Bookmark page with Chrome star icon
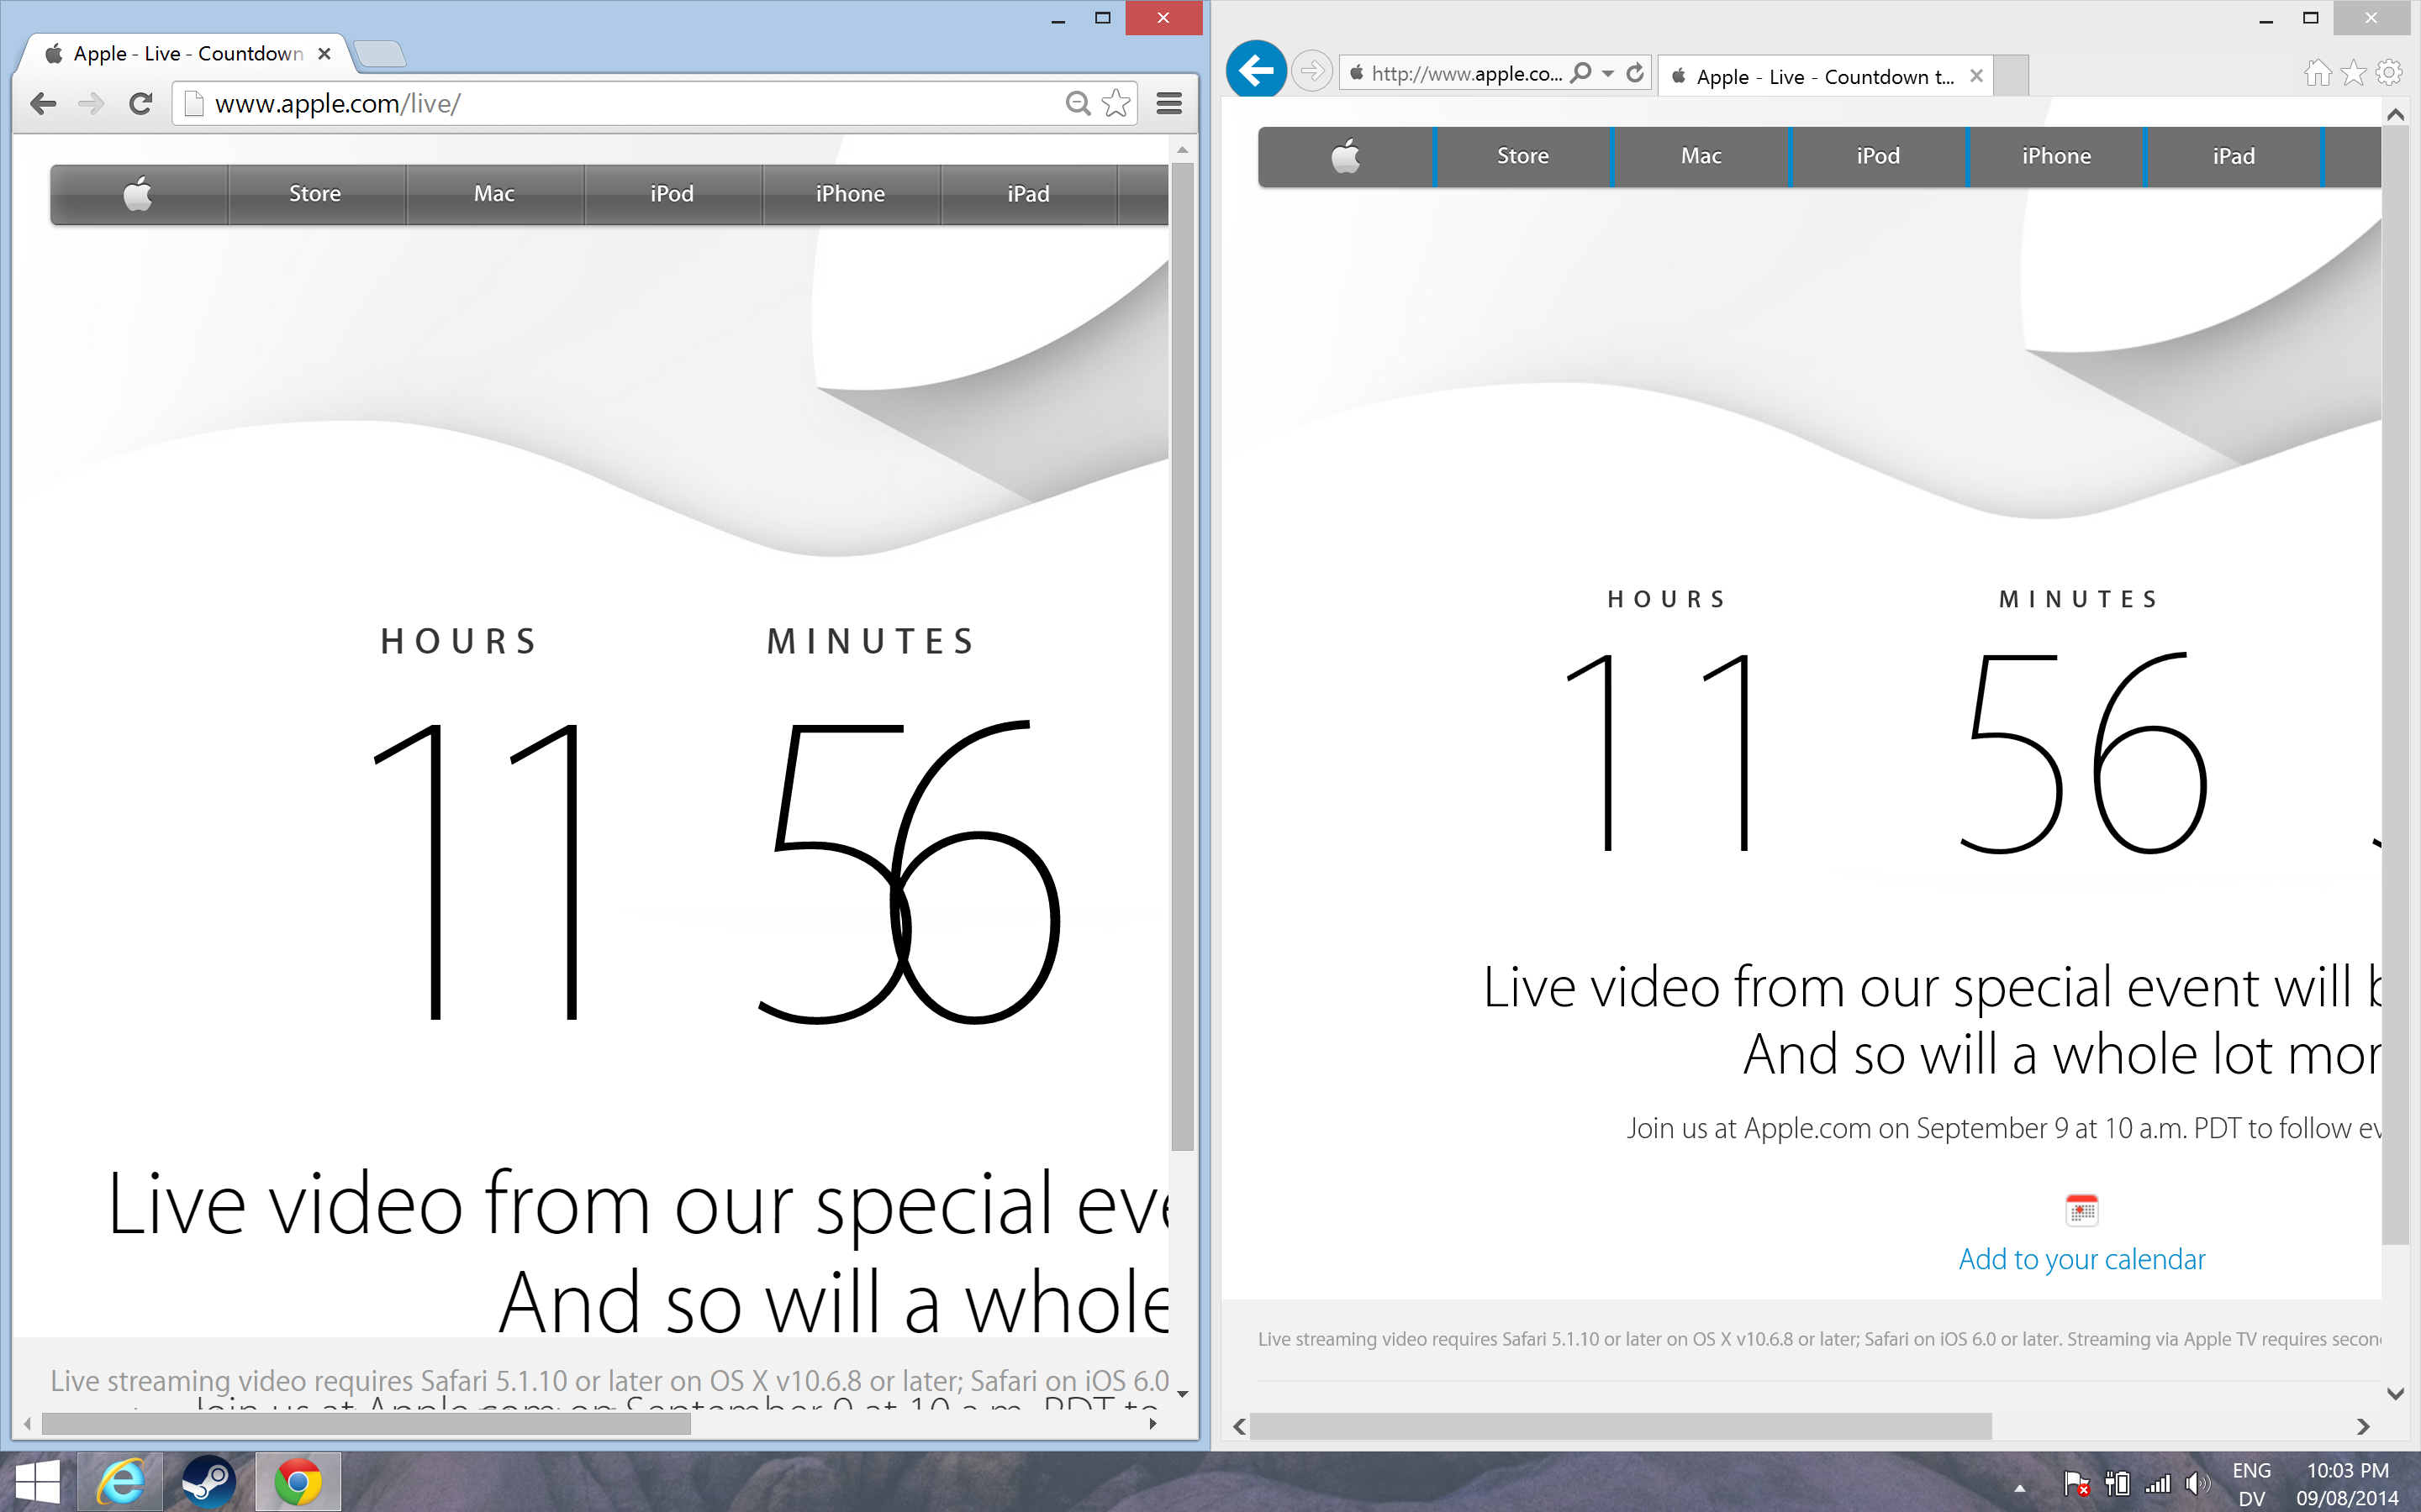Screen dimensions: 2421x1512 (1116, 103)
